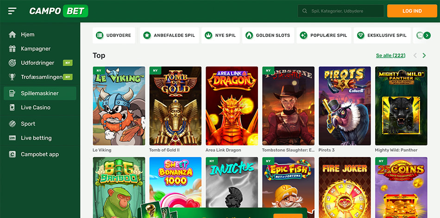Click the Trofæsamlingen trophy icon
This screenshot has width=440, height=218.
click(13, 77)
